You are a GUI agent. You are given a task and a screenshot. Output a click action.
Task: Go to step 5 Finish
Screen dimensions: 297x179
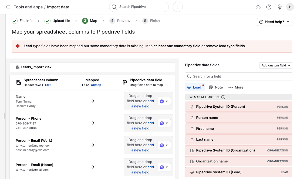tap(151, 21)
